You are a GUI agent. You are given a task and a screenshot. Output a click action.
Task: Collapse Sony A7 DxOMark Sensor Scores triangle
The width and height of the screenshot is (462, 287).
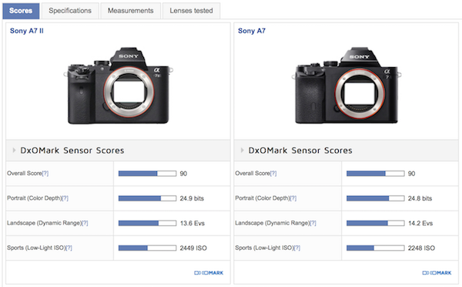[242, 150]
